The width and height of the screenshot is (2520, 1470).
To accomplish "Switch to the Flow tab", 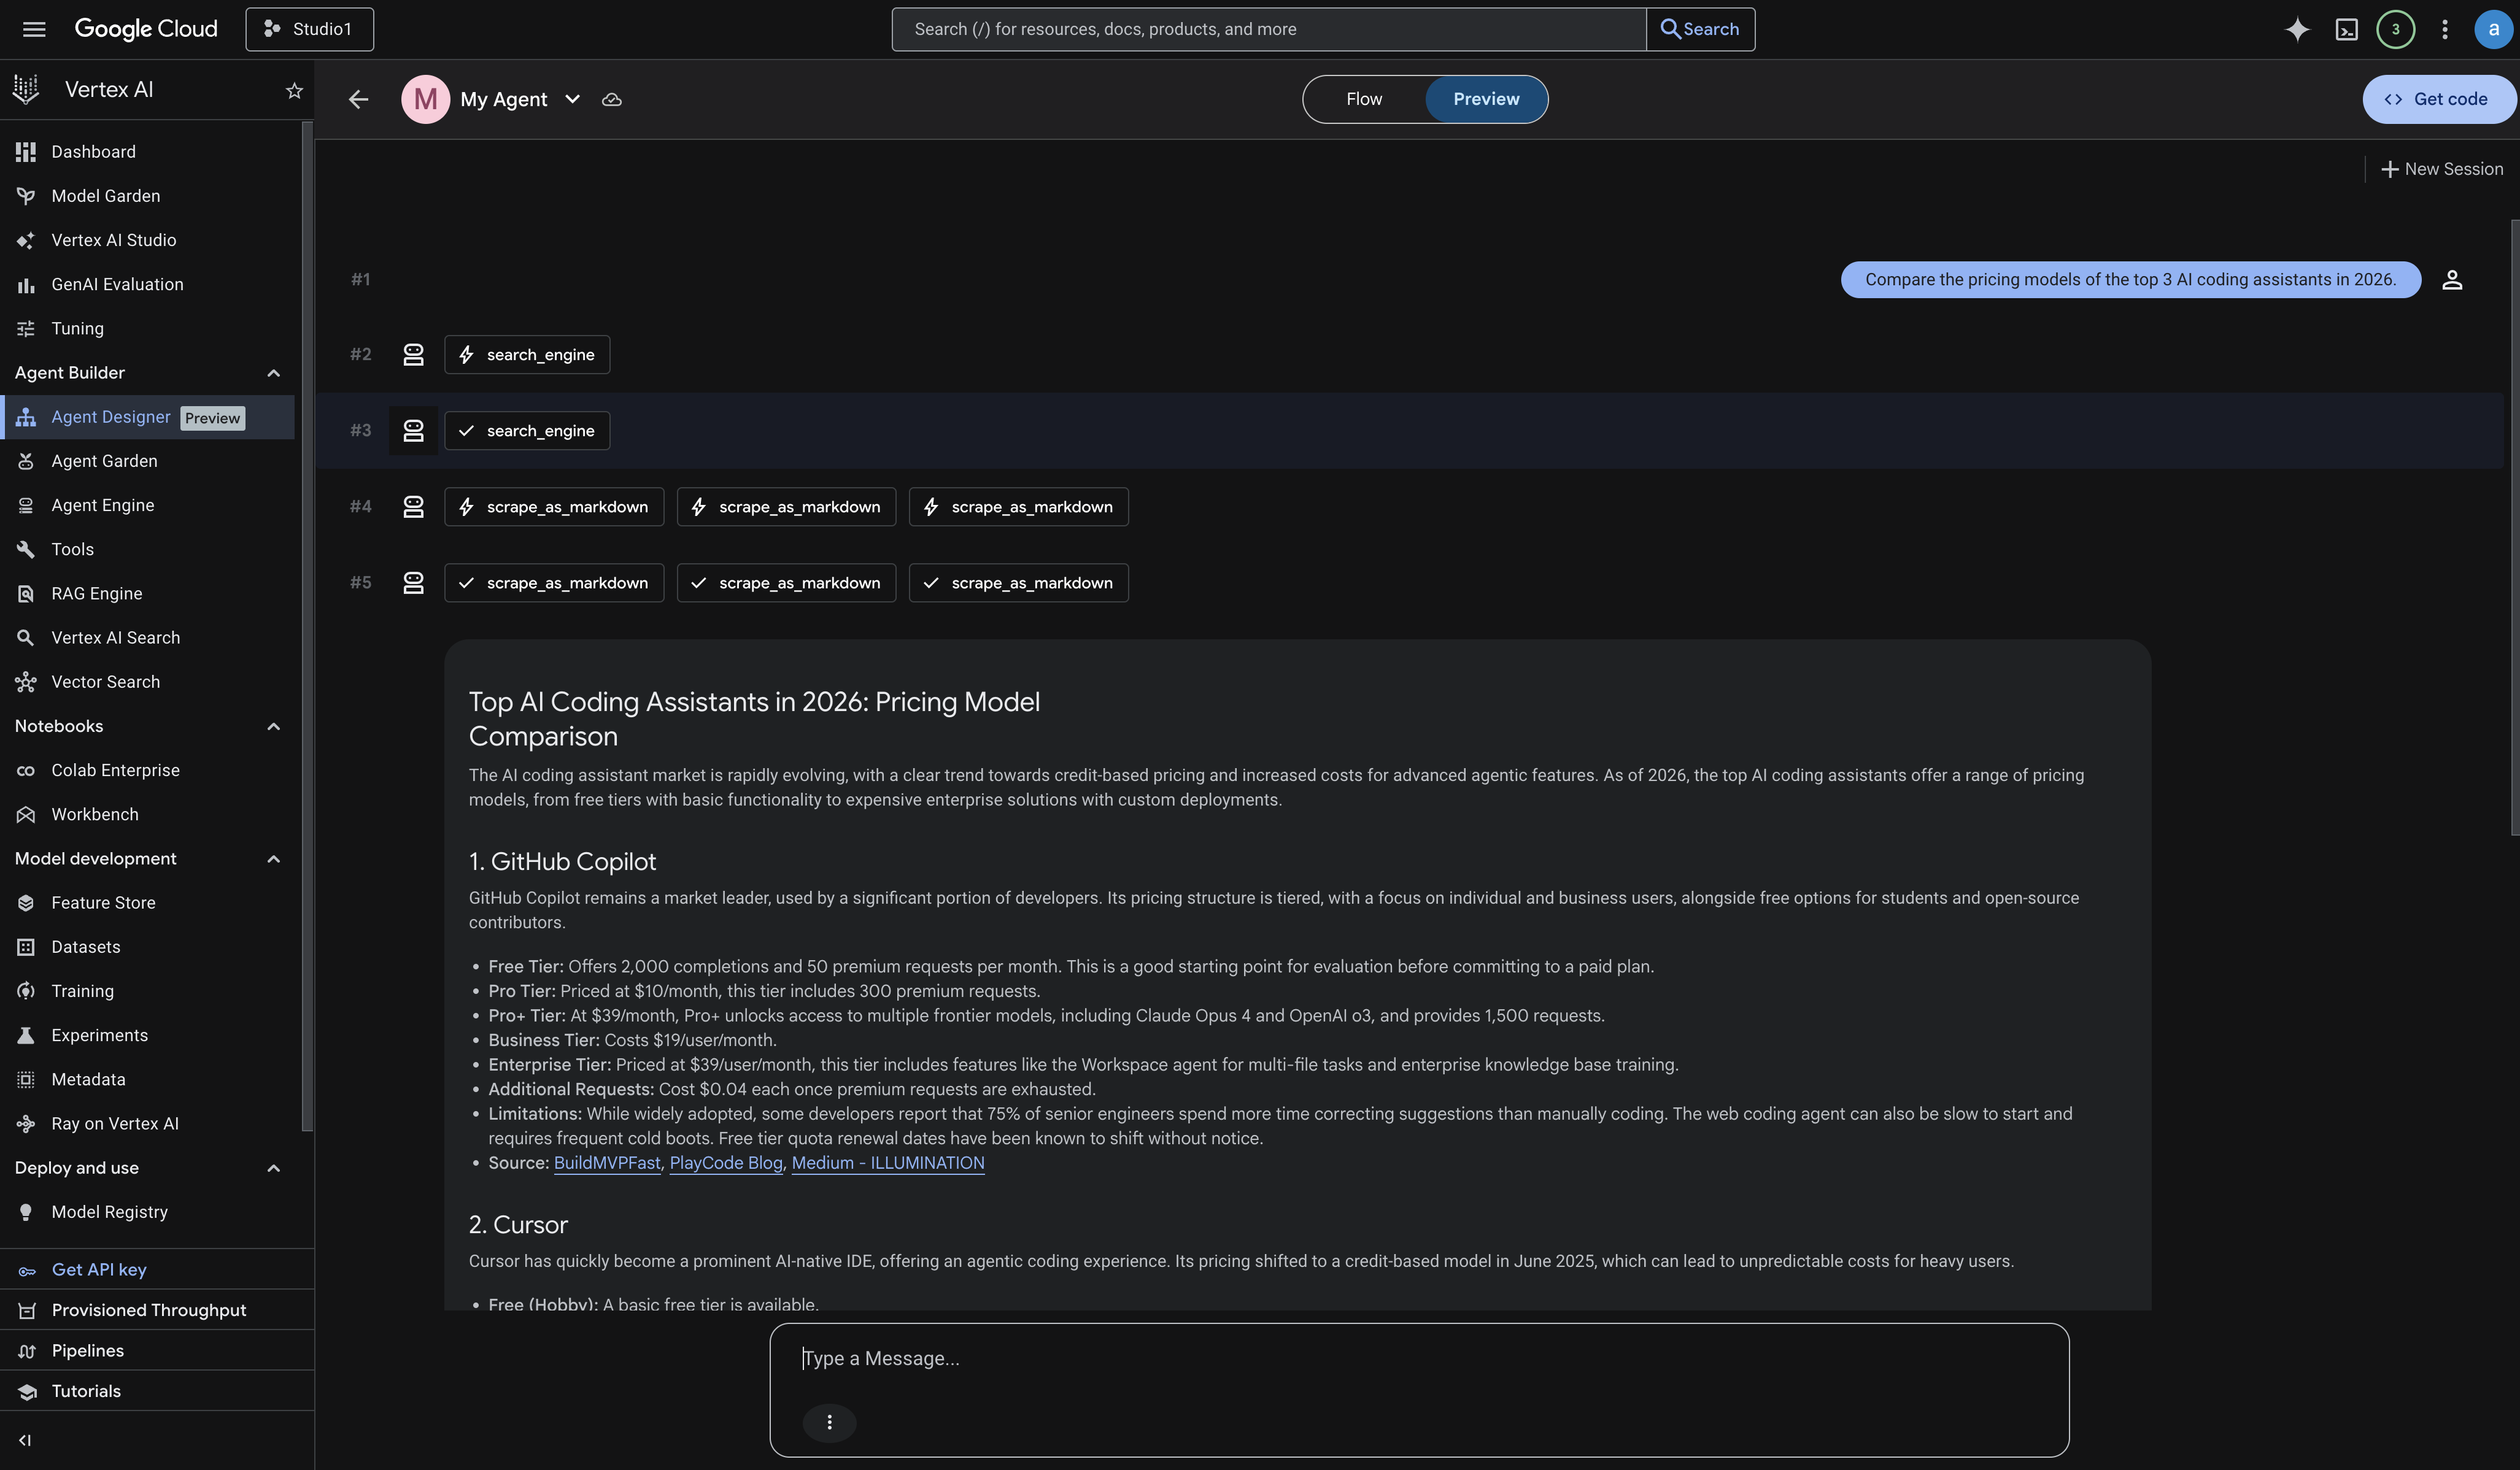I will pos(1363,99).
